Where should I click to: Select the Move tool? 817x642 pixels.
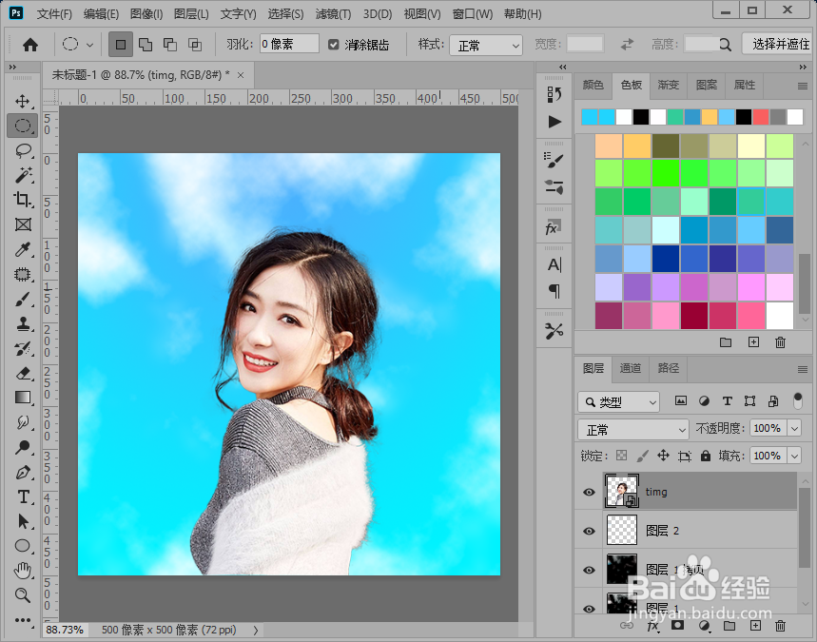23,101
